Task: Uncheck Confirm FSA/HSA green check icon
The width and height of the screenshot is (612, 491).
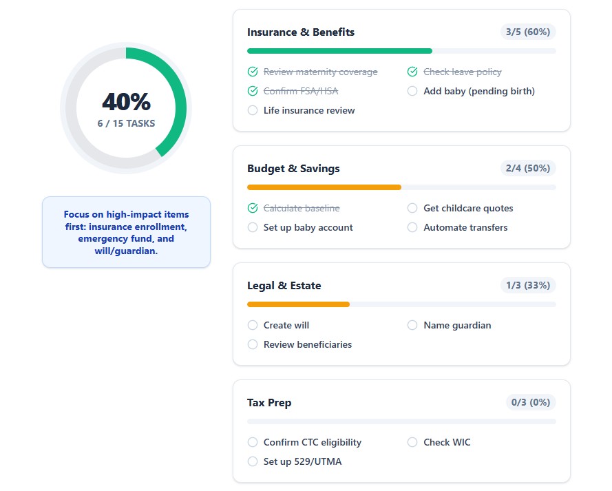Action: pyautogui.click(x=253, y=91)
